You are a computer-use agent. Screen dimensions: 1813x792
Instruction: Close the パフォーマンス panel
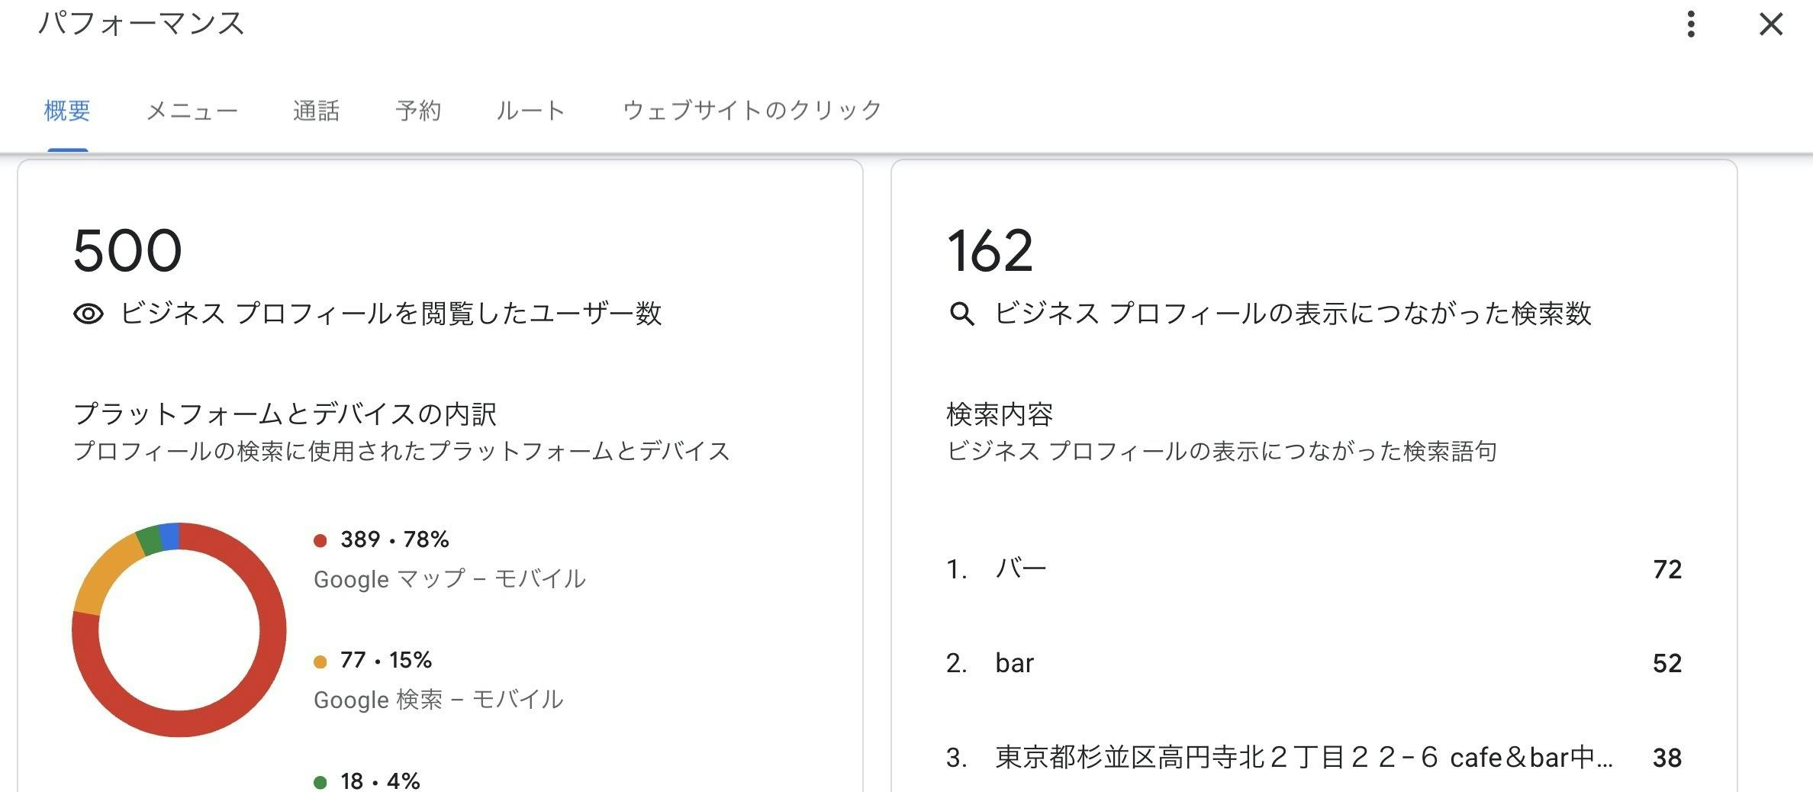point(1770,24)
